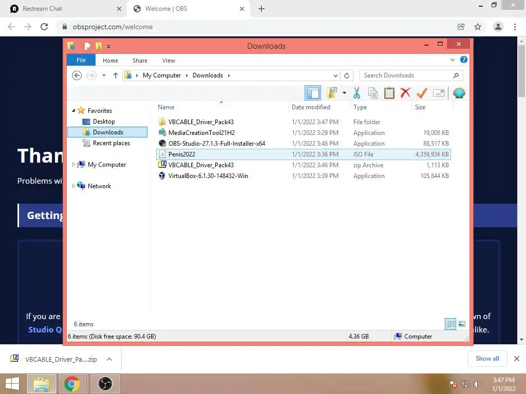The height and width of the screenshot is (394, 526).
Task: Expand the Network tree node
Action: 73,186
